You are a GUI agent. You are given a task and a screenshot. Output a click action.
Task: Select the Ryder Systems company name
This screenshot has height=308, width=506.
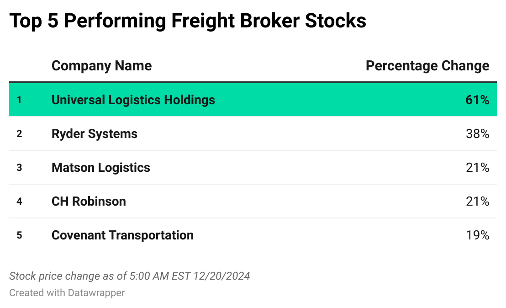coord(95,134)
